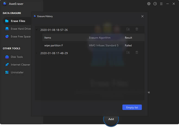Click the DATA ERASURE section heading
Screen dimensions: 179x128
(12, 13)
